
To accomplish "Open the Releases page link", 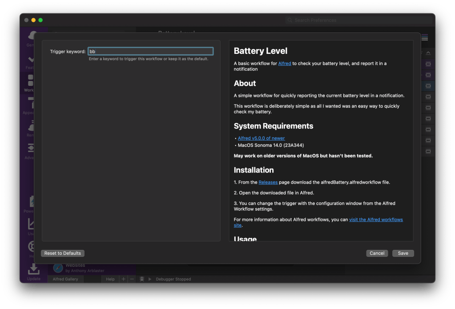I will point(268,182).
